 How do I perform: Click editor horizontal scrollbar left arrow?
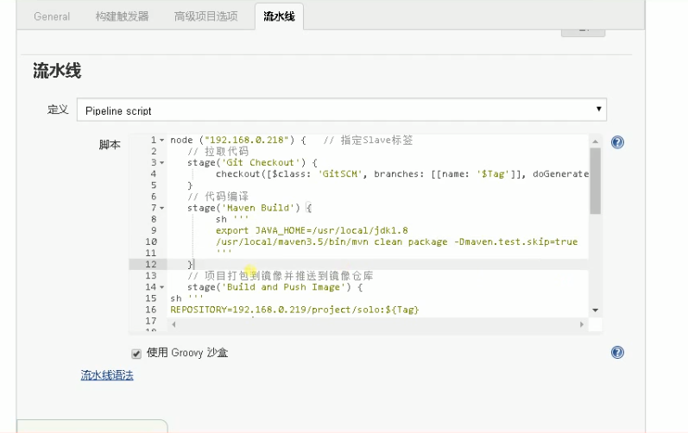[174, 324]
